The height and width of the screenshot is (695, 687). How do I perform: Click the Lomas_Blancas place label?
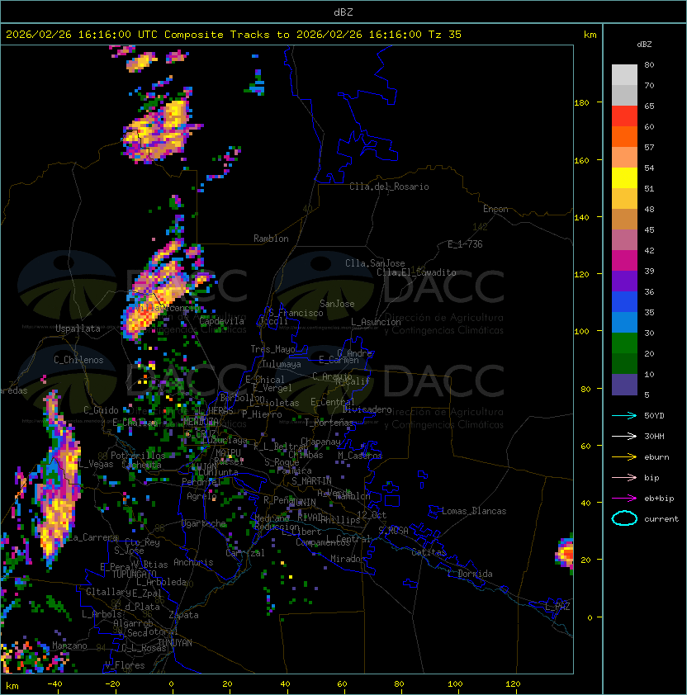pos(474,511)
